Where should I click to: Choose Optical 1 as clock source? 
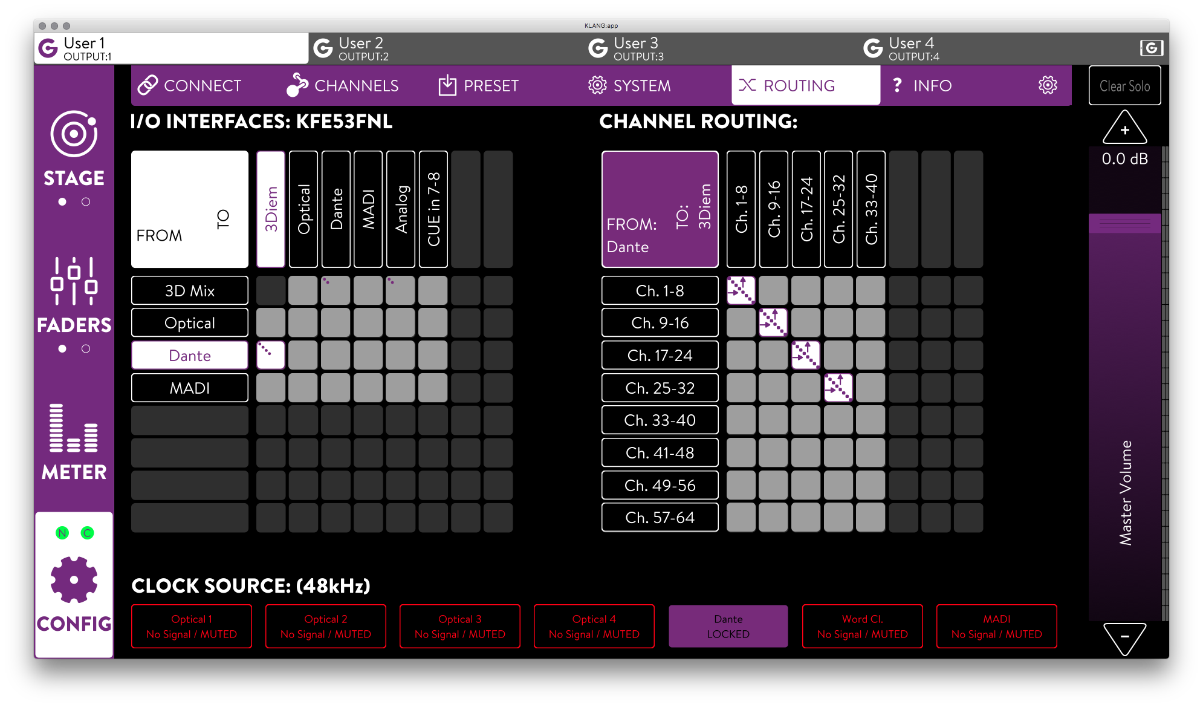coord(192,627)
